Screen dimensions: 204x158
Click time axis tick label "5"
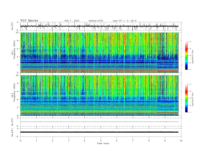coord(101,141)
